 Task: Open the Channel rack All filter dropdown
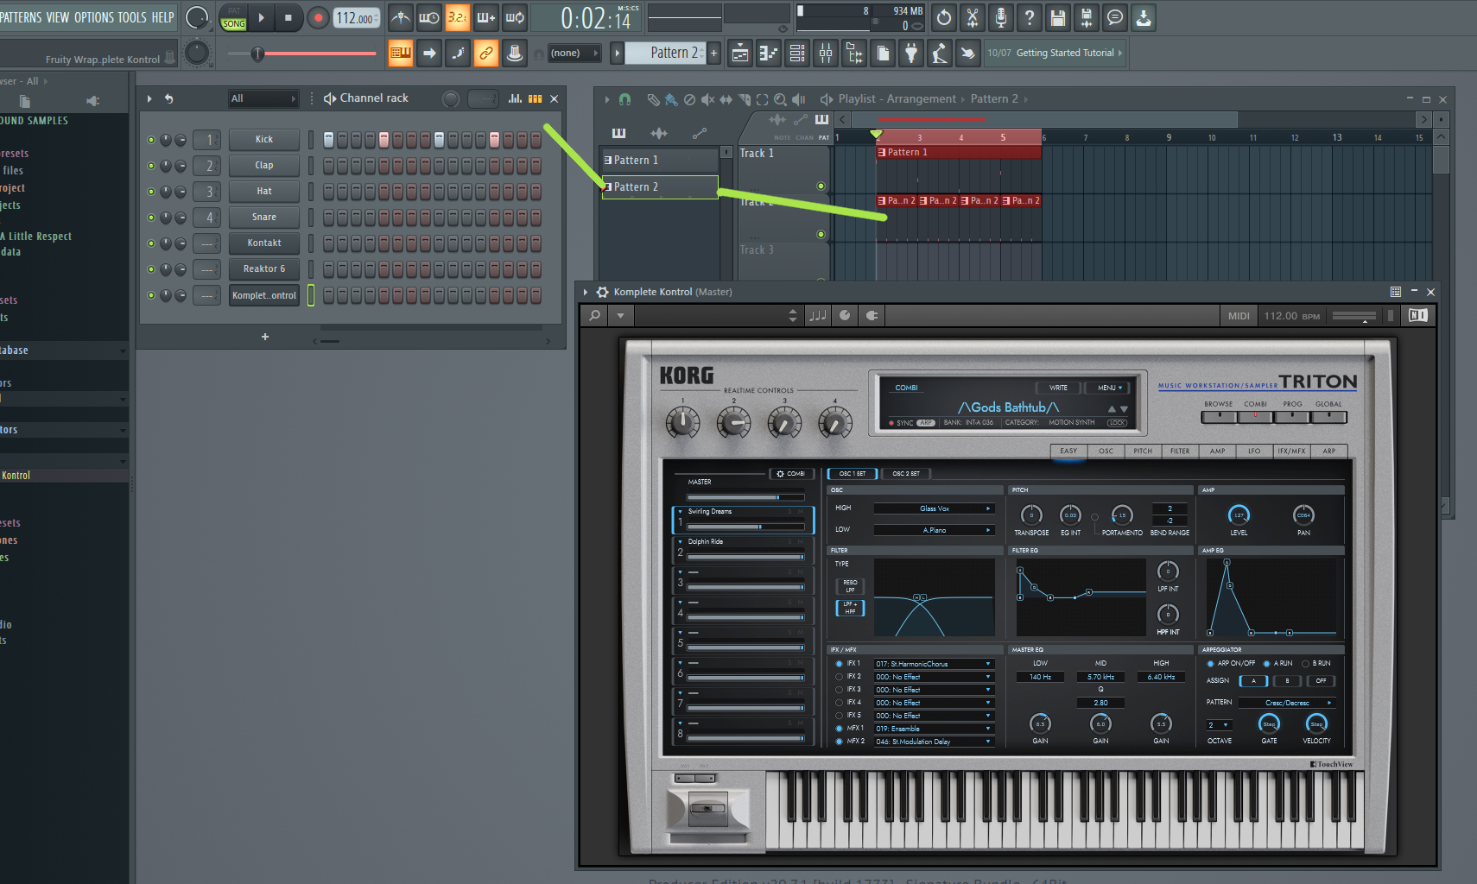[x=263, y=98]
